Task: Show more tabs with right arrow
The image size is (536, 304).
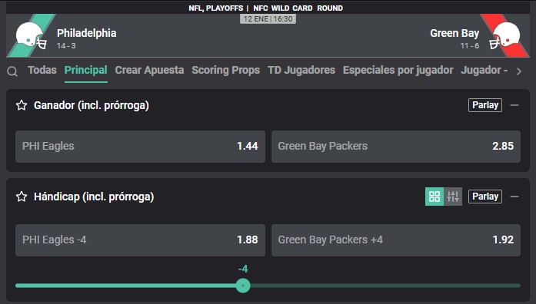Action: point(519,71)
